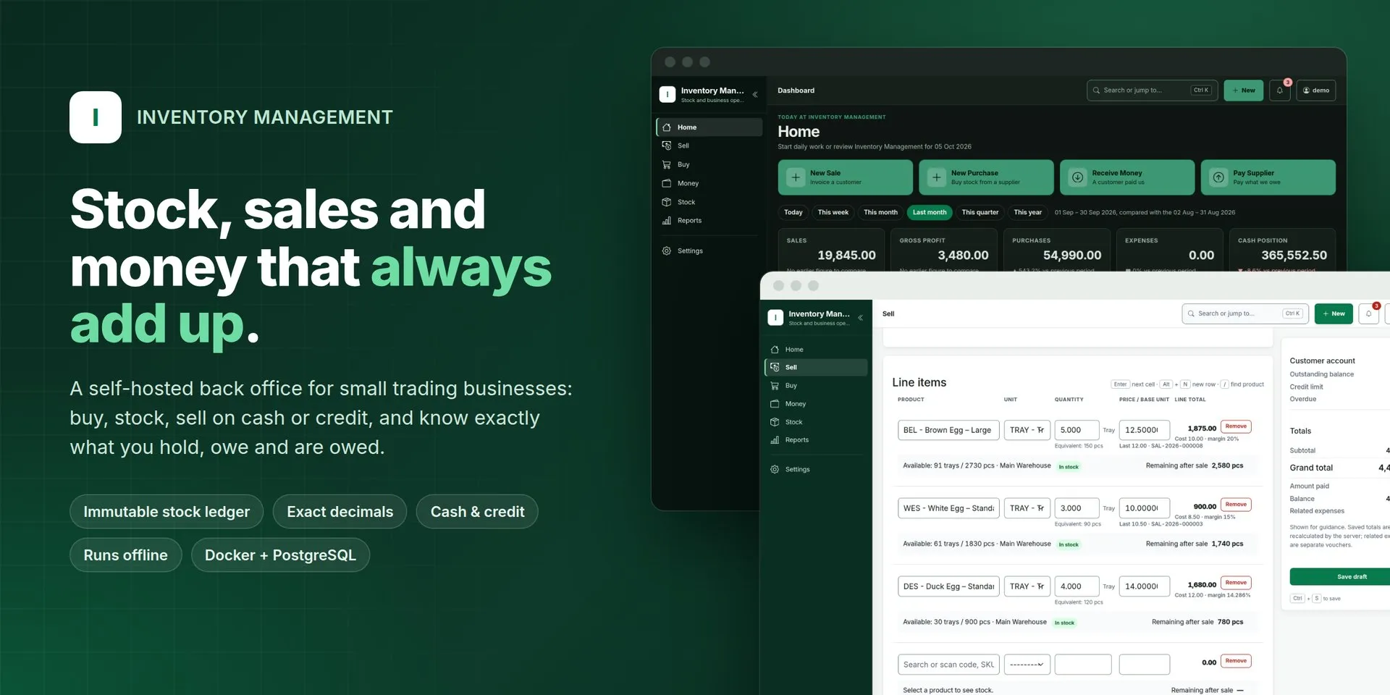Screen dimensions: 1390x695
Task: Remove the White Egg line item
Action: pyautogui.click(x=1236, y=505)
